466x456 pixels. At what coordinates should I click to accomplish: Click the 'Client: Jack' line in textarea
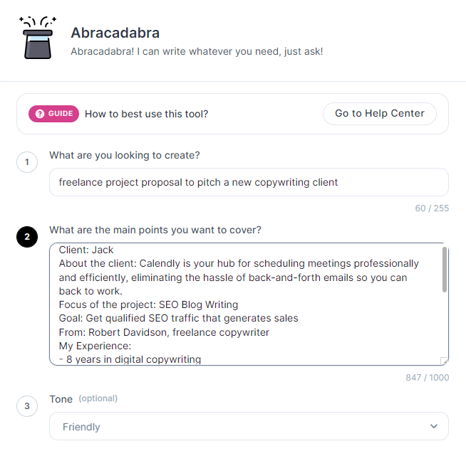86,250
